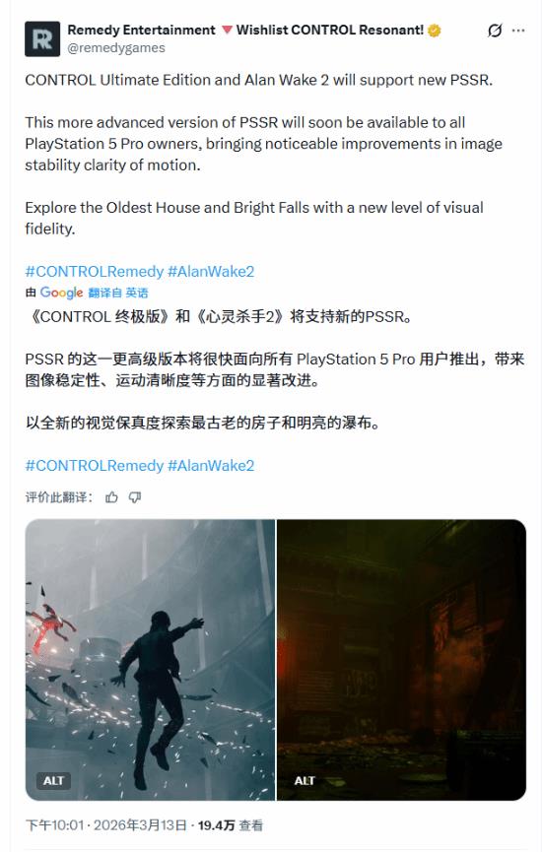542x852 pixels.
Task: Open the Control gameplay image
Action: (x=150, y=660)
